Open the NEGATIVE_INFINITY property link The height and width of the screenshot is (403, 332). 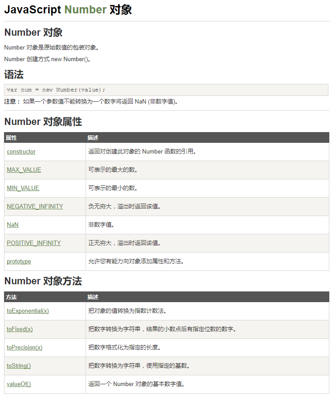point(35,206)
